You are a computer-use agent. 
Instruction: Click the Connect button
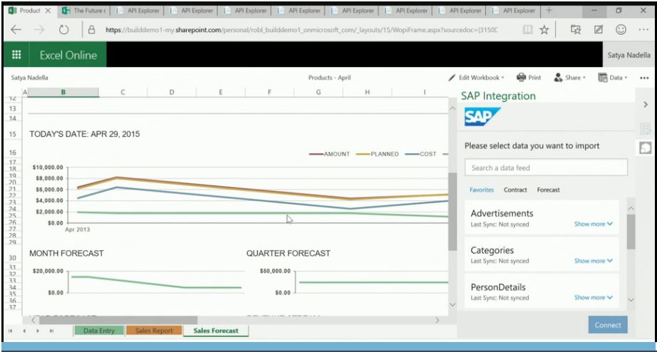(x=608, y=325)
